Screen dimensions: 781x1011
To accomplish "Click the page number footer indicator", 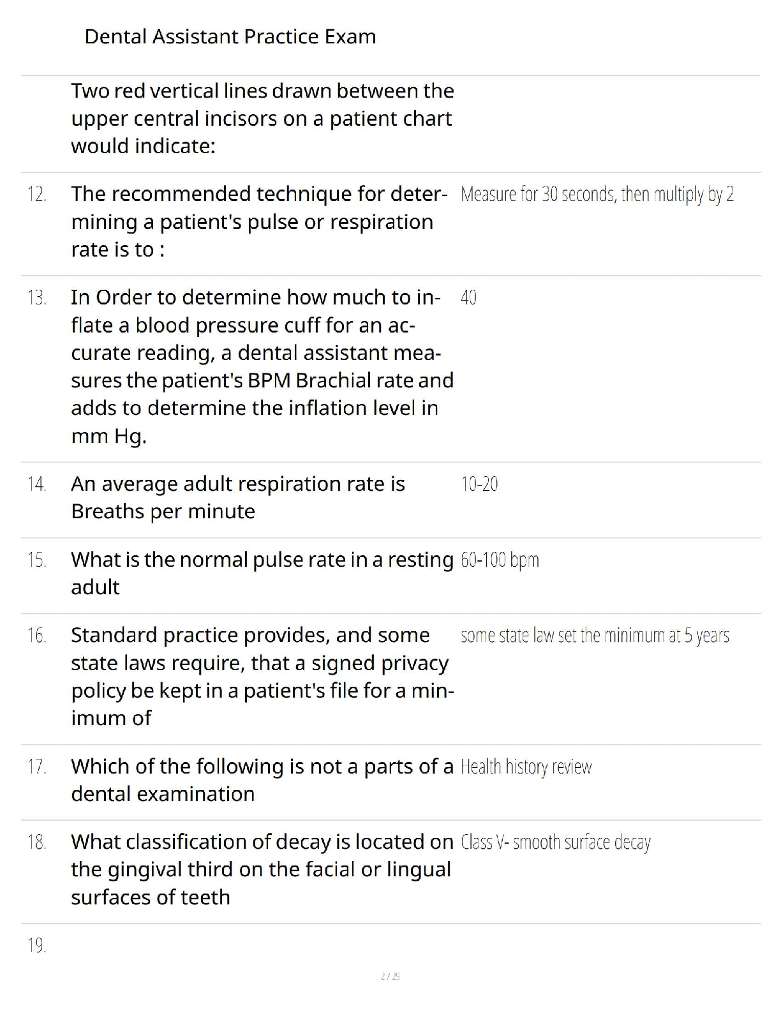I will coord(390,976).
